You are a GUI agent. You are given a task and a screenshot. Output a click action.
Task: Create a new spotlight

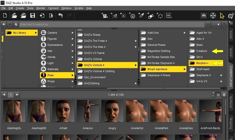click(x=141, y=15)
